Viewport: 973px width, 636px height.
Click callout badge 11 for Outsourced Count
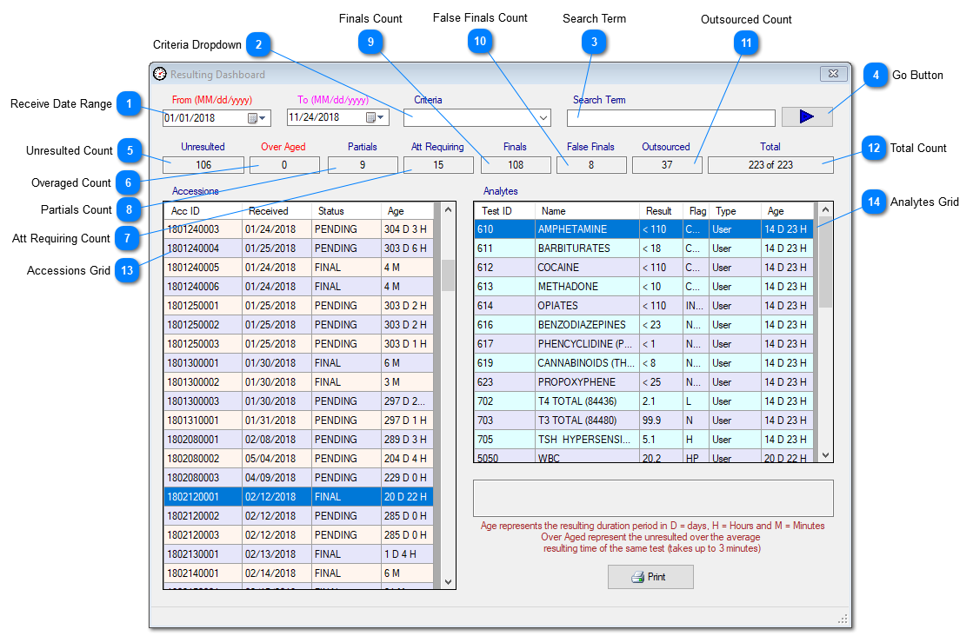[746, 43]
